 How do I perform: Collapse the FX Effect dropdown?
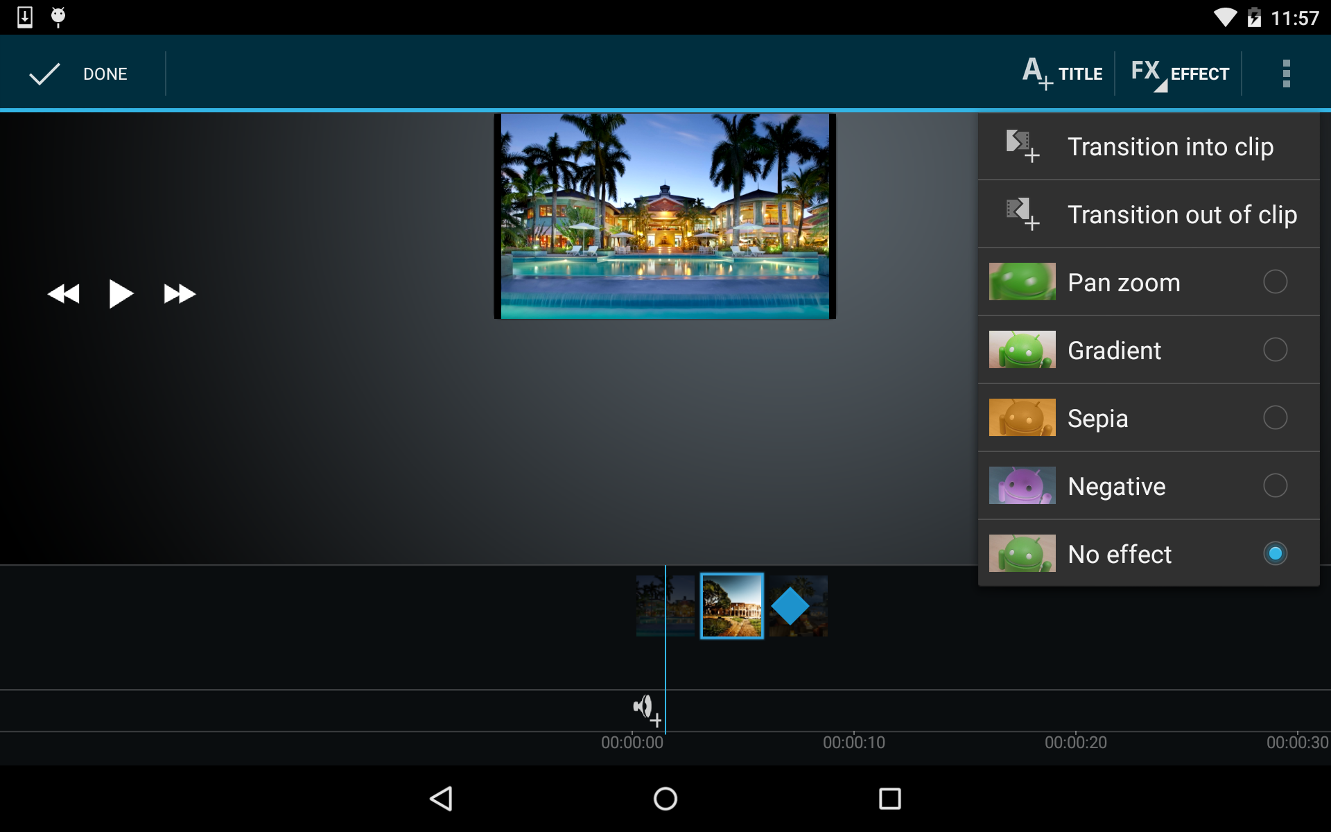1179,73
